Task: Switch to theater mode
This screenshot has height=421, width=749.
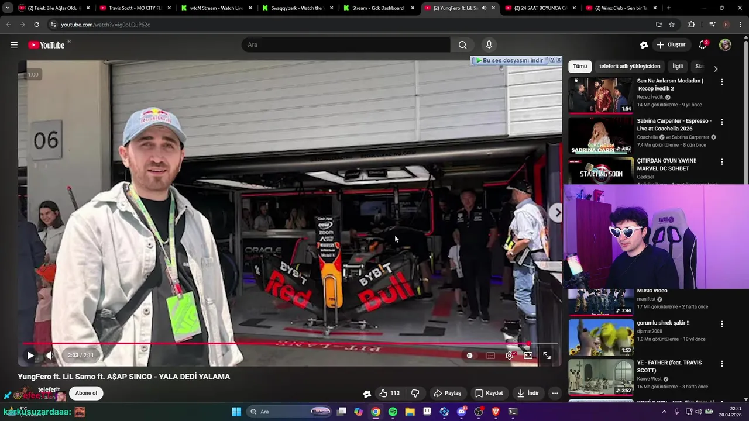Action: click(x=528, y=356)
